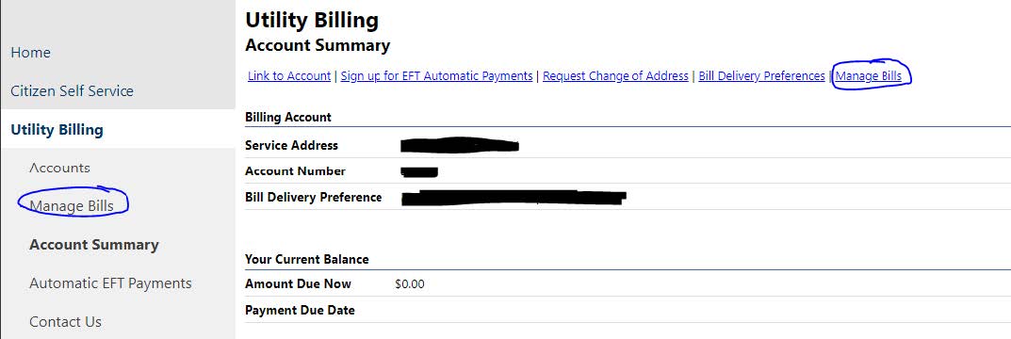Open the Accounts submenu entry
The width and height of the screenshot is (1011, 339).
tap(59, 168)
